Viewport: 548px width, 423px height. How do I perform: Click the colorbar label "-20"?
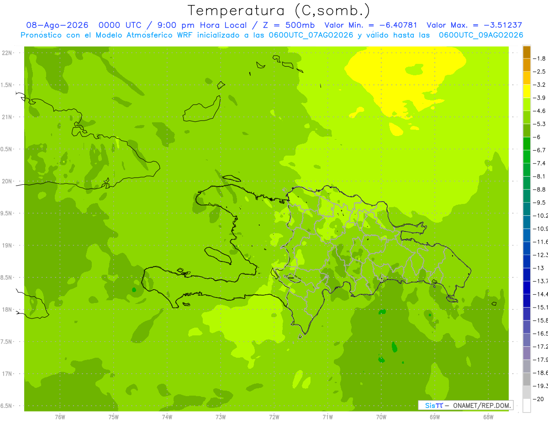[x=539, y=399]
